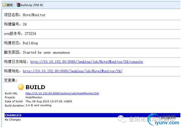This screenshot has height=128, width=181.
Task: Click the WeChat logo in watermark
Action: (x=122, y=119)
